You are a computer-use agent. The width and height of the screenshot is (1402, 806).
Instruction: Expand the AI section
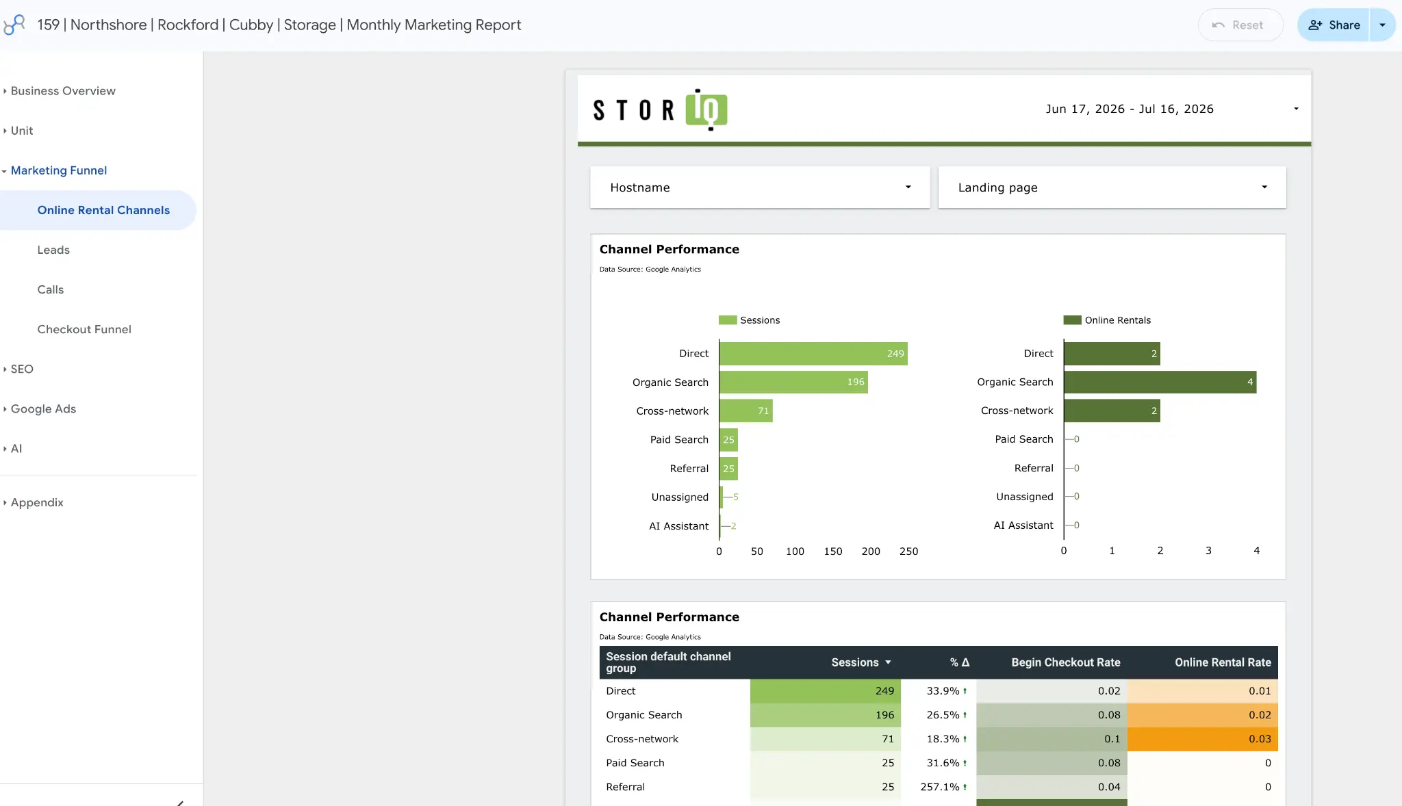[16, 448]
